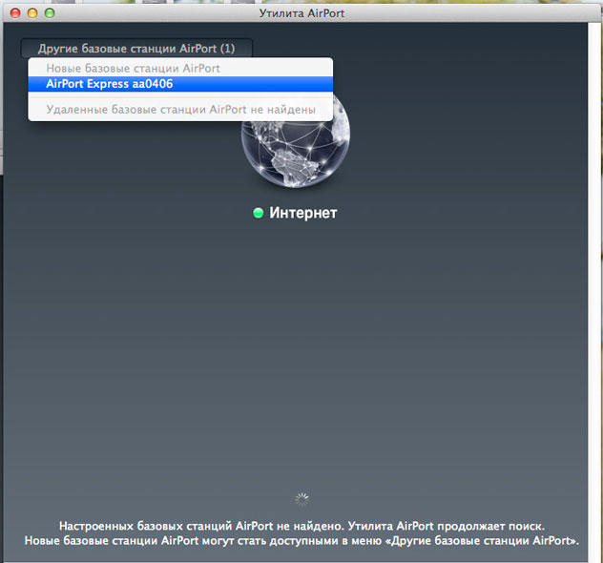603x563 pixels.
Task: Click the Новые базовые станции AirPort могут стать доступными line
Action: click(x=301, y=541)
